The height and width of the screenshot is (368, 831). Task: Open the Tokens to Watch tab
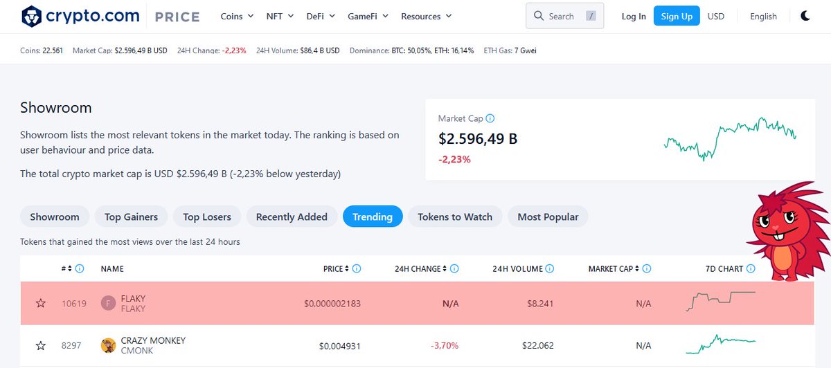pyautogui.click(x=455, y=217)
